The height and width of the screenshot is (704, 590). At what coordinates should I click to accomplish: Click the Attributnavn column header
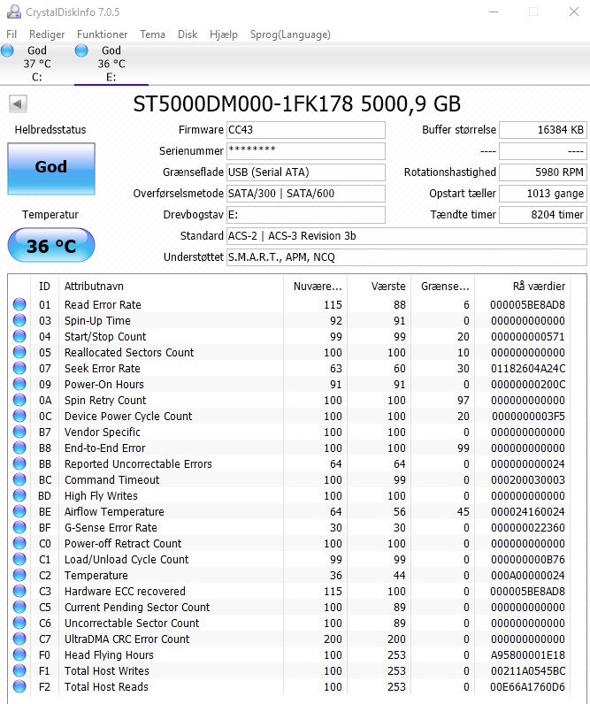pos(171,287)
